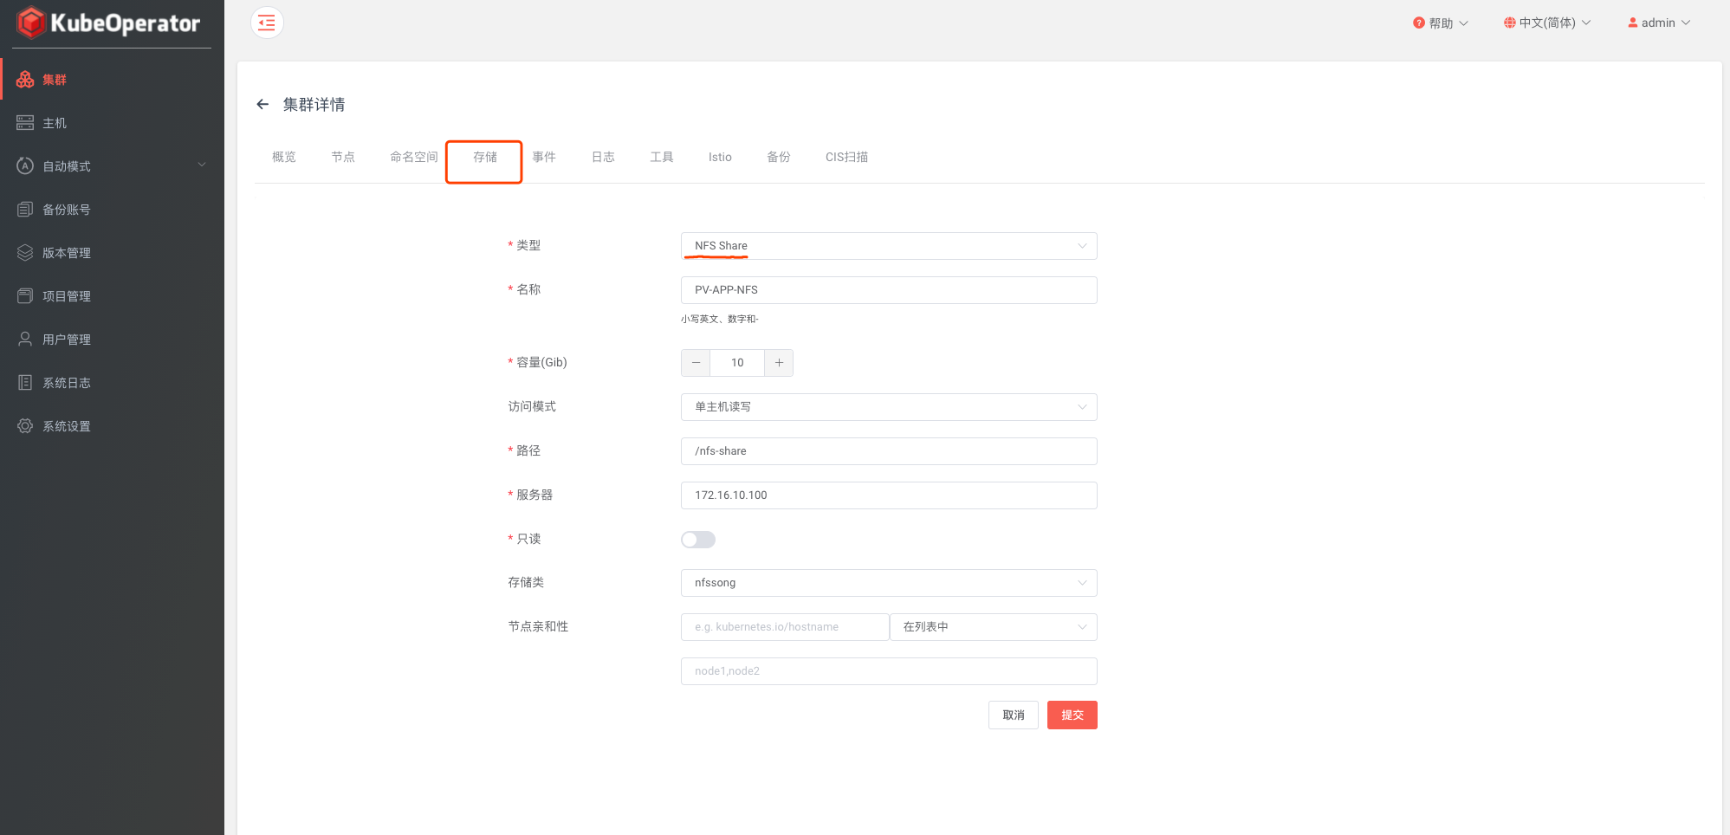Click the 系统设置 gear icon
The height and width of the screenshot is (835, 1730).
point(25,426)
